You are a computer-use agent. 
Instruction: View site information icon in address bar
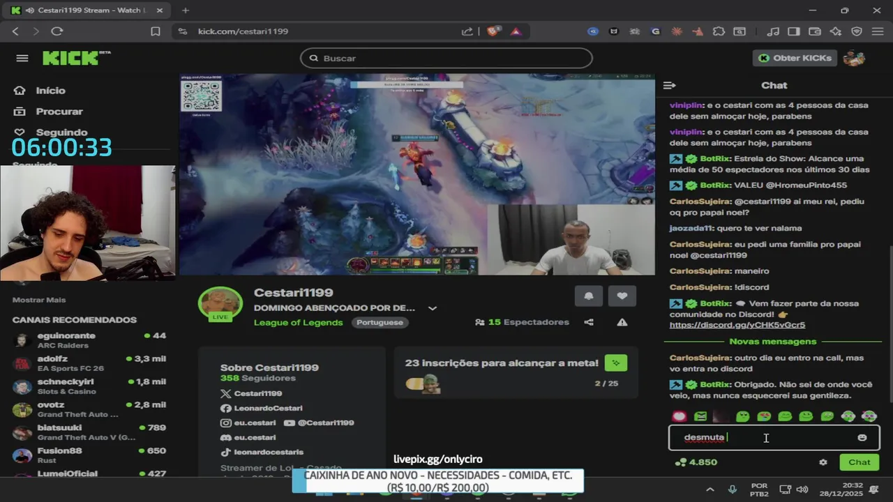tap(183, 31)
